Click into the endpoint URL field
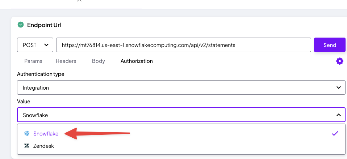This screenshot has width=347, height=159. pyautogui.click(x=183, y=45)
